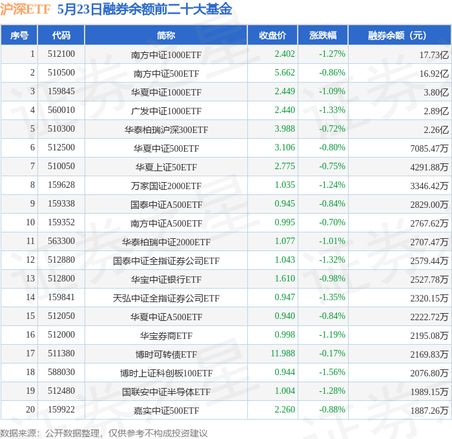The width and height of the screenshot is (452, 439).
Task: Click the 收盘价 column header
Action: (272, 35)
